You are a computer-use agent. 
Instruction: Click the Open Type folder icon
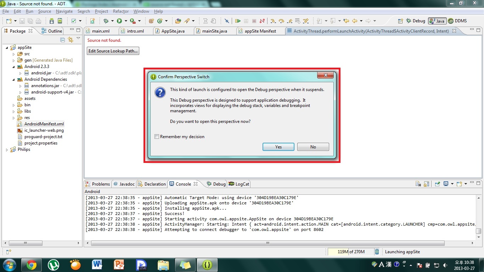178,21
